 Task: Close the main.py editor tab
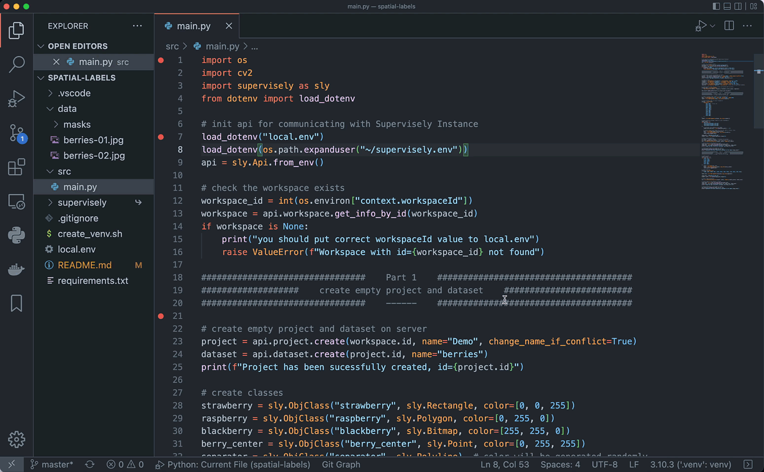pyautogui.click(x=229, y=26)
